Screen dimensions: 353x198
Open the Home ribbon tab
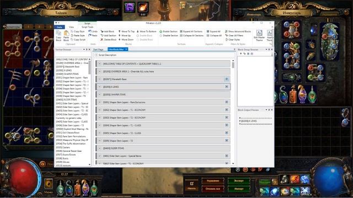point(60,27)
